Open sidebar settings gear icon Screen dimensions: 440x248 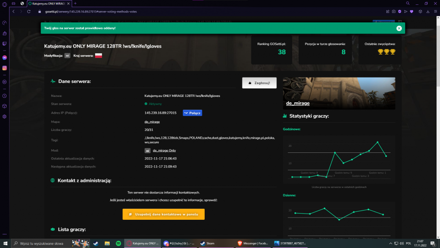point(4,117)
